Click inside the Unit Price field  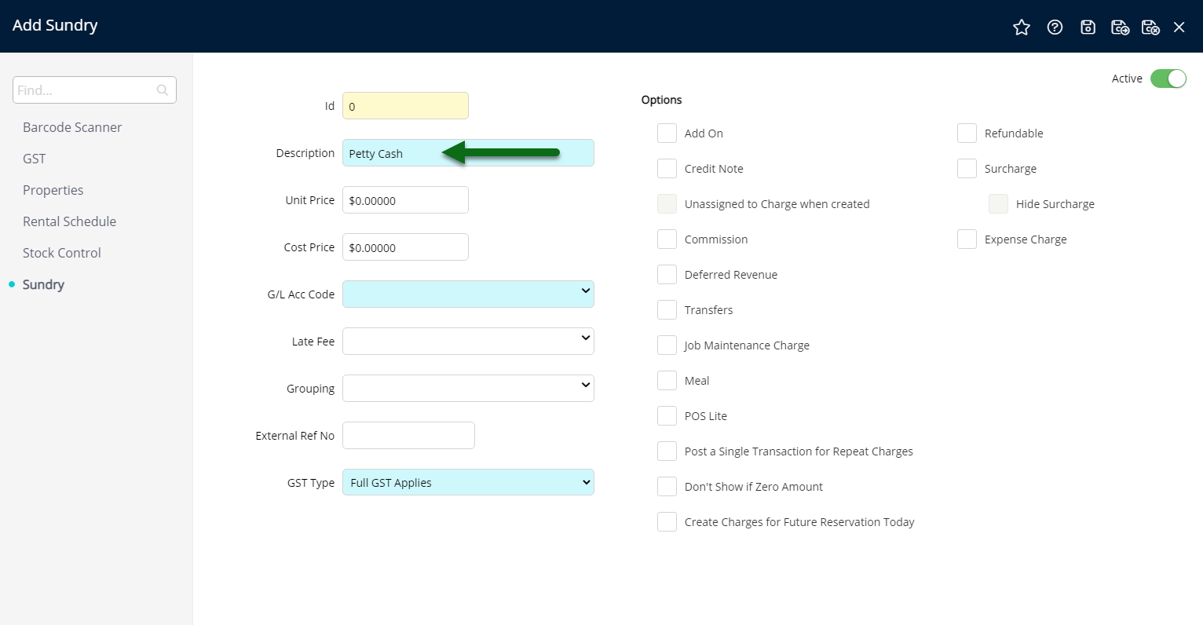(x=405, y=199)
